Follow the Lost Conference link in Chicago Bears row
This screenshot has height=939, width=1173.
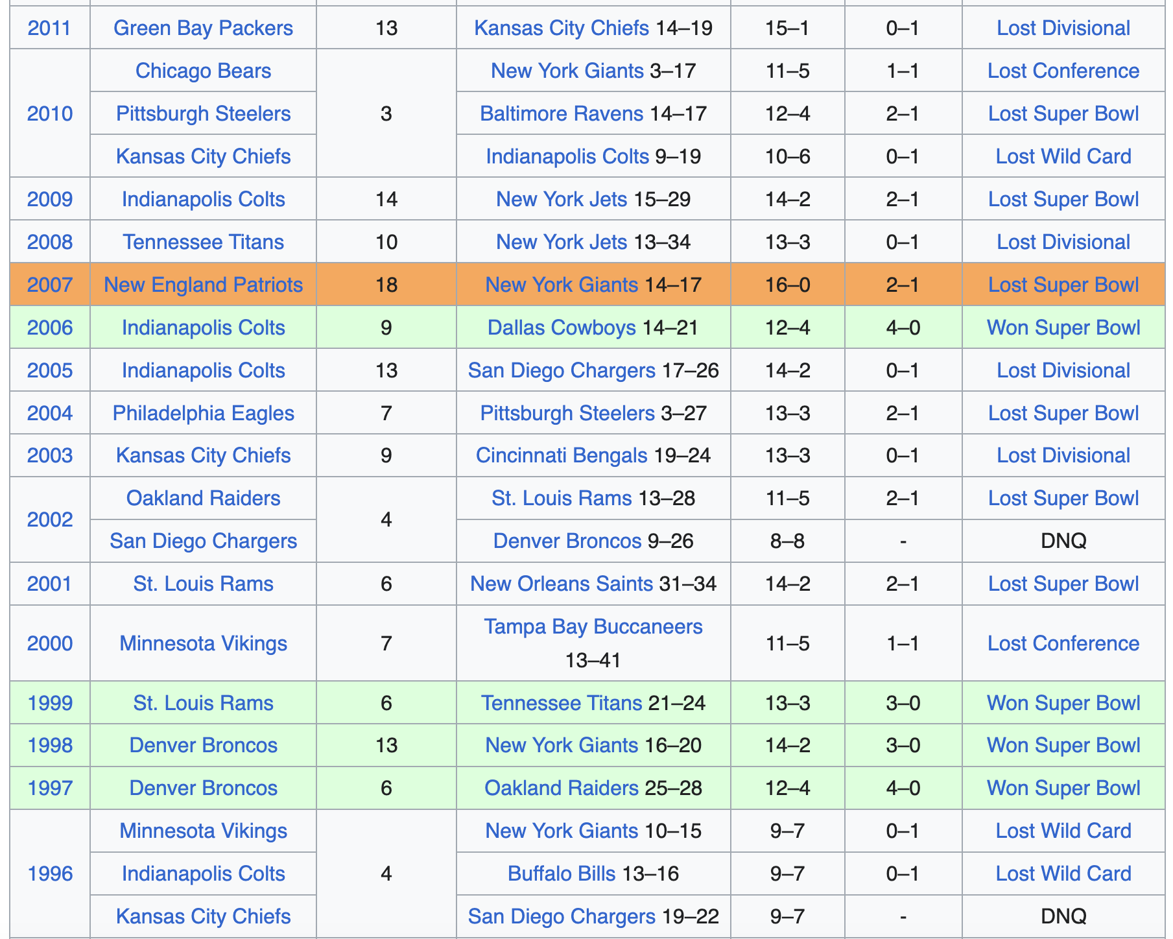1063,71
